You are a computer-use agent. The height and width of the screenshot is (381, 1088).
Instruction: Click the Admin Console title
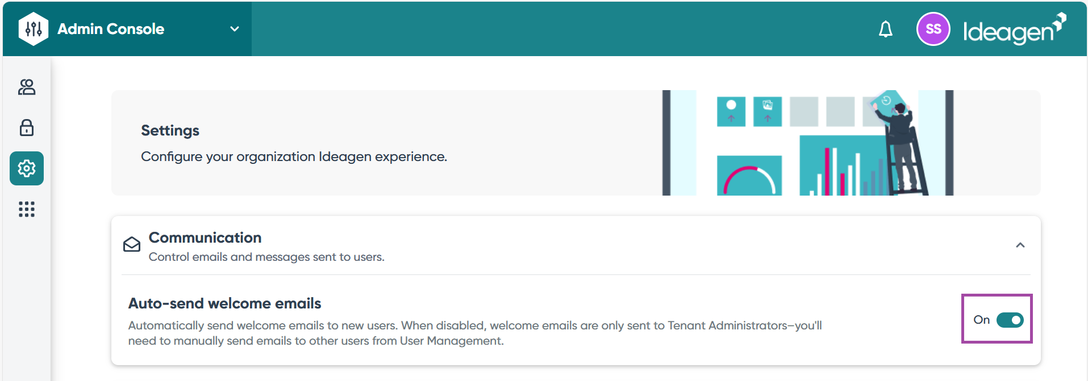pos(111,29)
